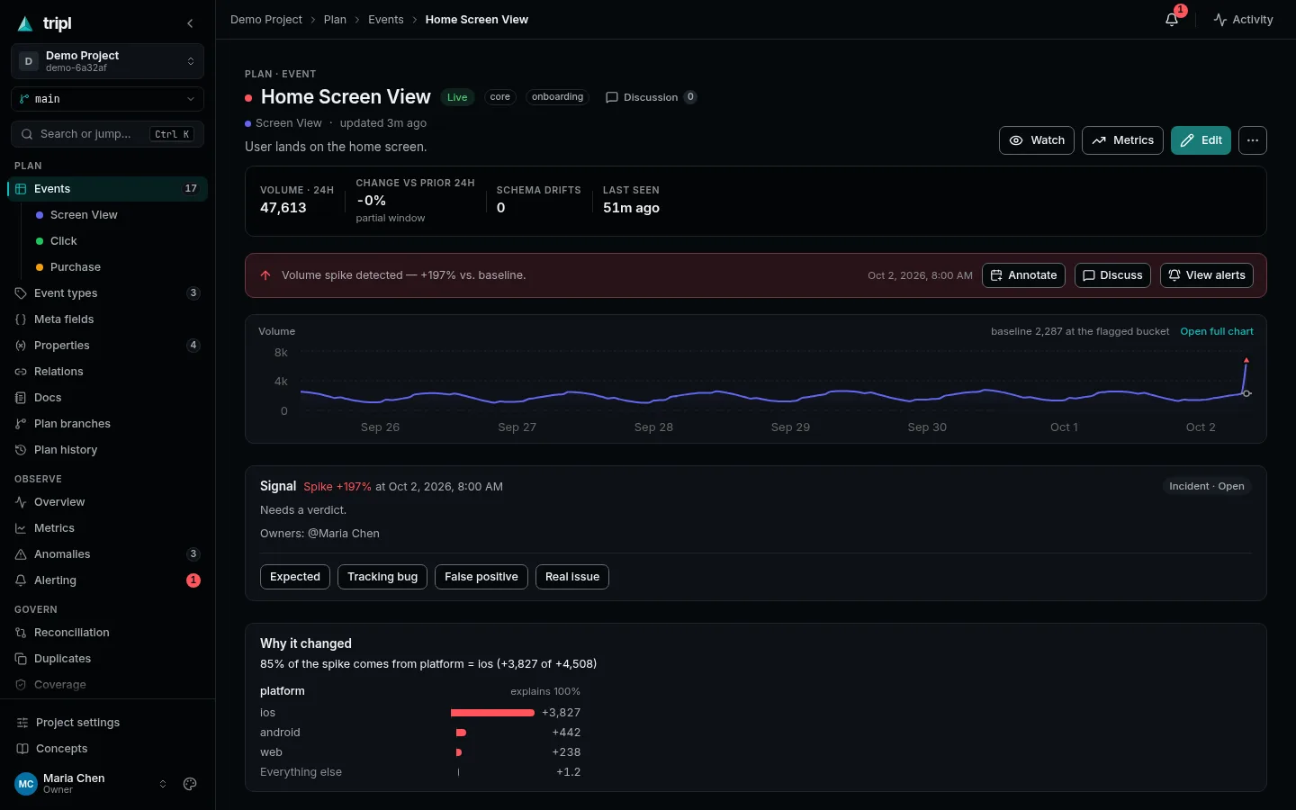
Task: Expand the main branch dropdown
Action: click(107, 99)
